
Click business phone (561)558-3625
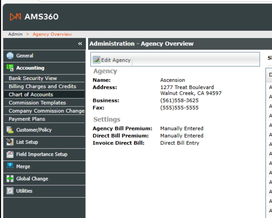(179, 100)
